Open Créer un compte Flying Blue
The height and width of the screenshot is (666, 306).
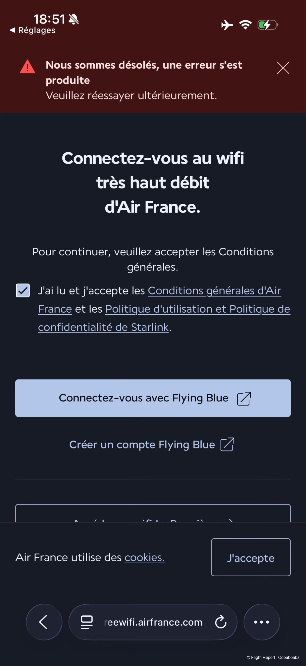point(142,445)
